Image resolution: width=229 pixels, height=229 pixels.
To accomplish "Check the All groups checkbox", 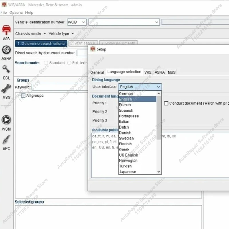I will click(x=23, y=96).
